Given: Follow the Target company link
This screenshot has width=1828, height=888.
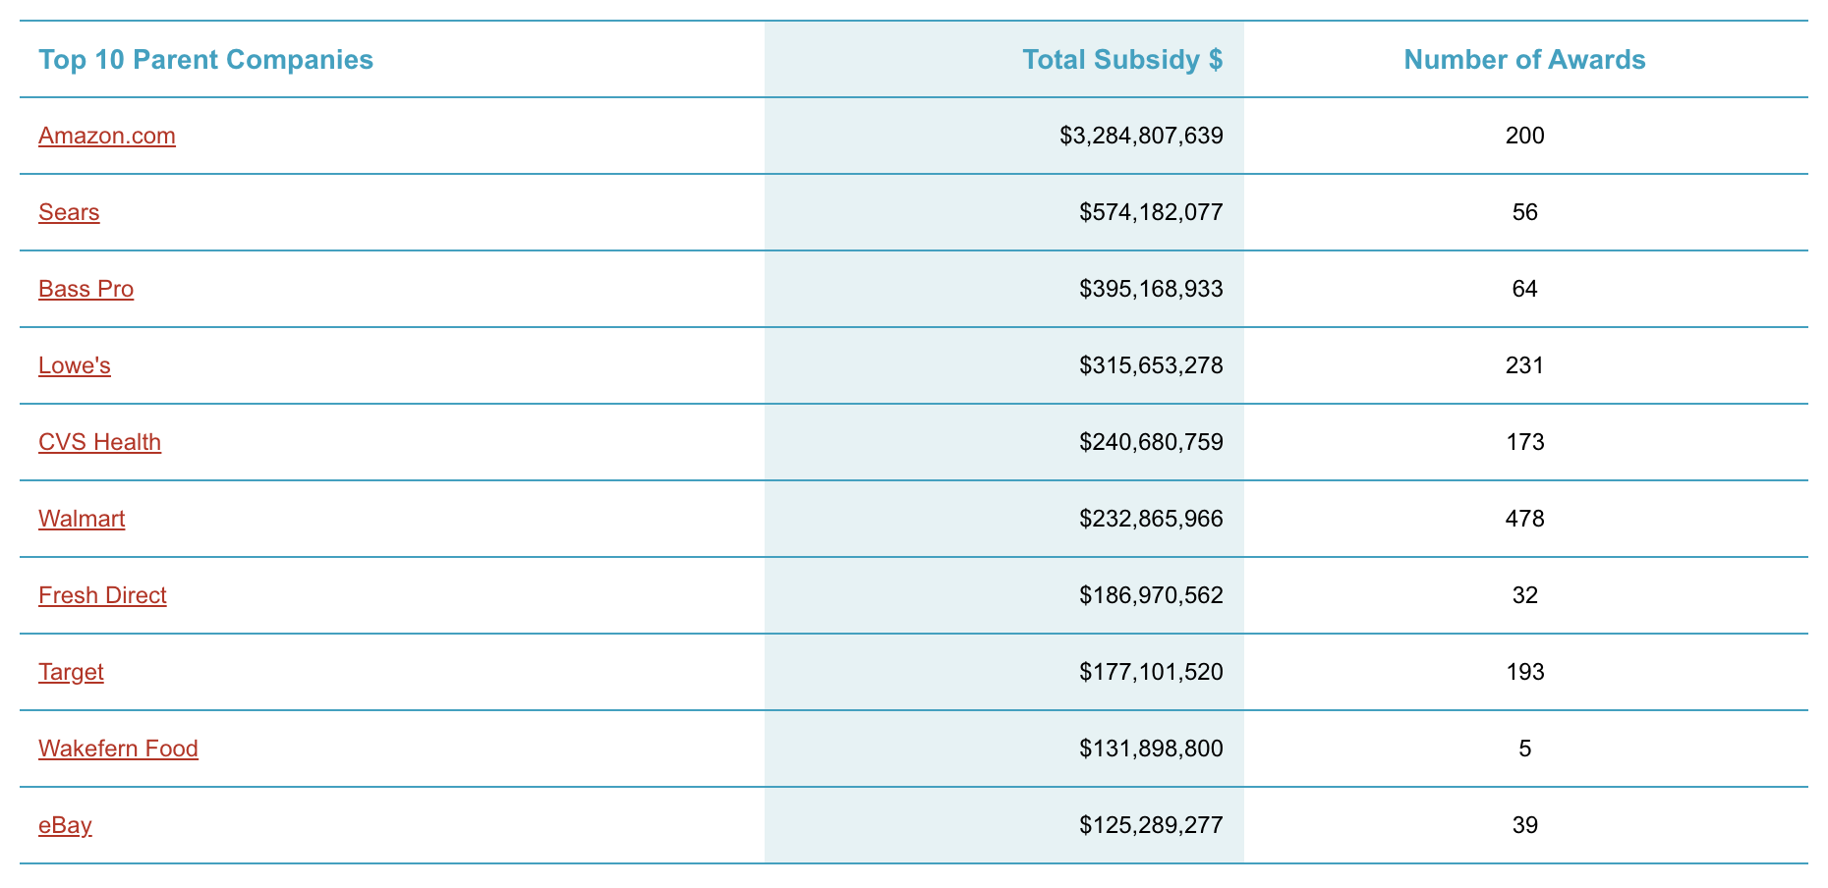Looking at the screenshot, I should pyautogui.click(x=71, y=672).
